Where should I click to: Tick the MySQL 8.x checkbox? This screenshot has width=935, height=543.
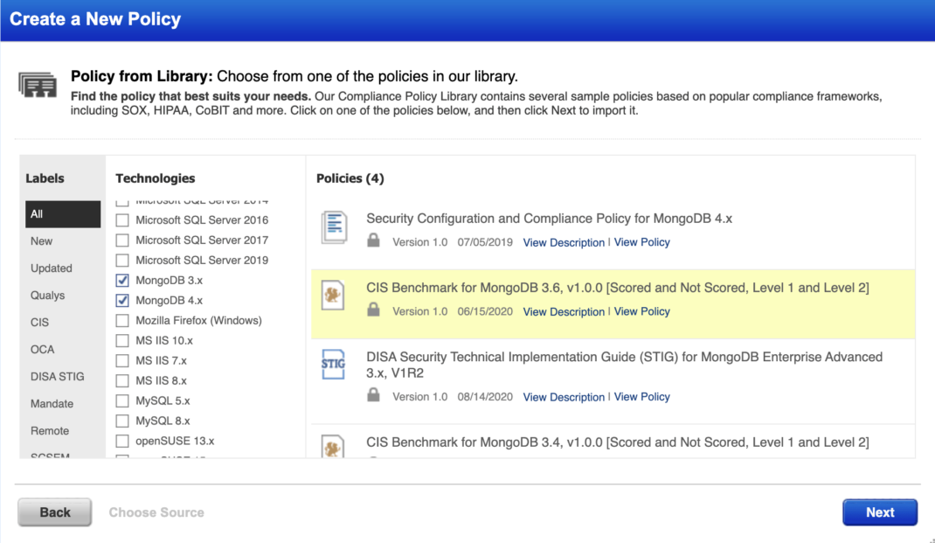(x=122, y=421)
